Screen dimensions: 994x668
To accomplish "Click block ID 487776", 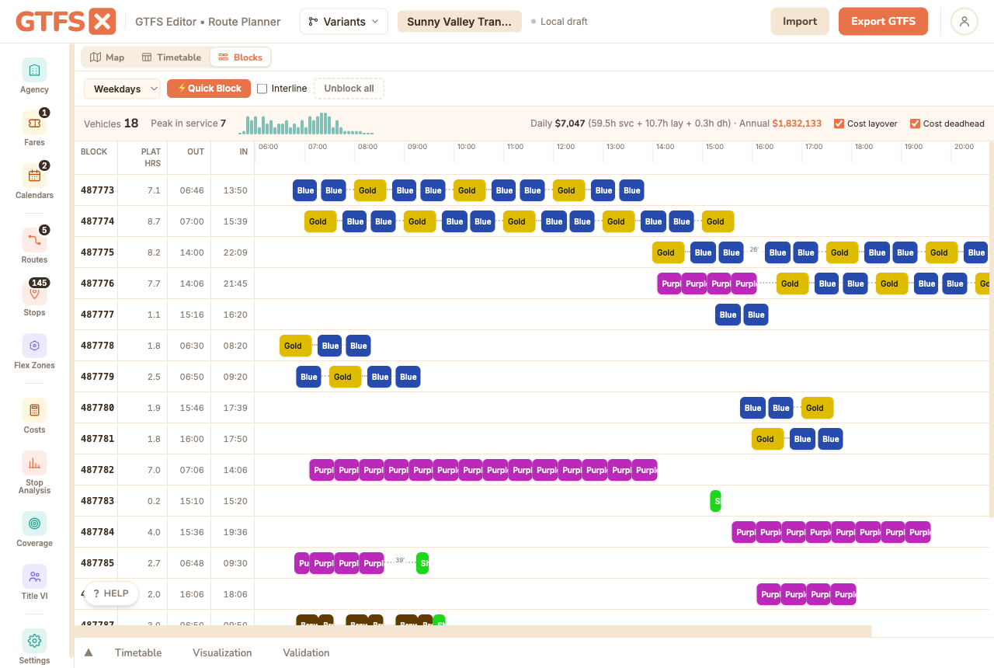I will pyautogui.click(x=97, y=284).
